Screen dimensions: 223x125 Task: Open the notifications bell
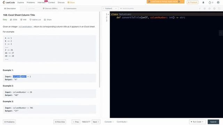point(203,2)
